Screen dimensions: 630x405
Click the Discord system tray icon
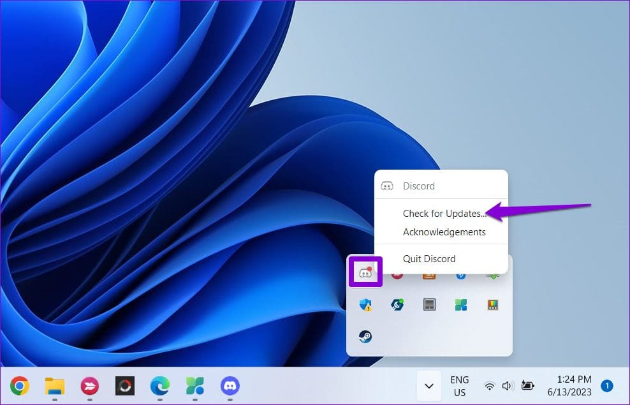pos(365,271)
